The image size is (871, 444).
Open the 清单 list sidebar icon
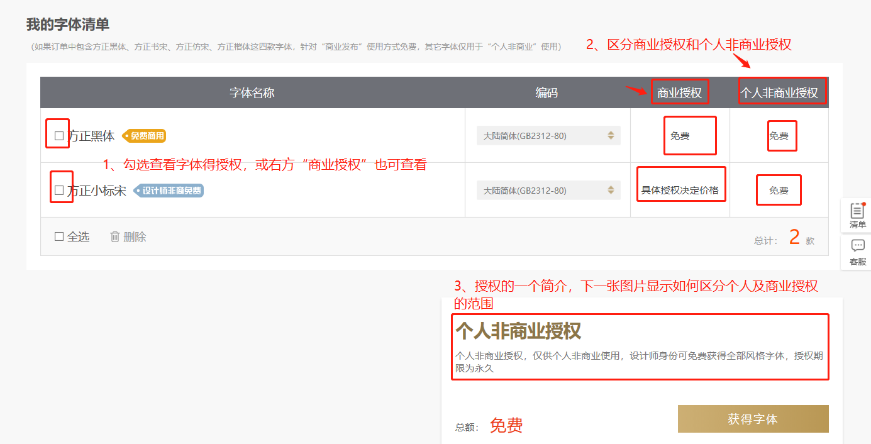[857, 216]
